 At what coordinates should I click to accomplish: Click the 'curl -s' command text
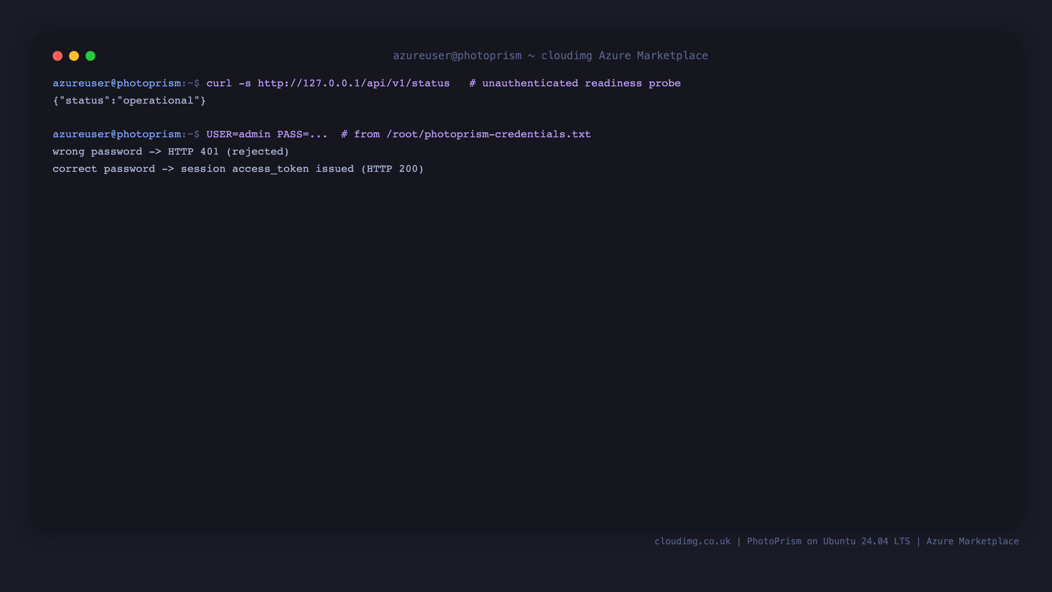[228, 83]
